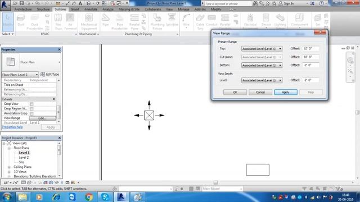
Task: Select the Component tool
Action: tap(299, 21)
